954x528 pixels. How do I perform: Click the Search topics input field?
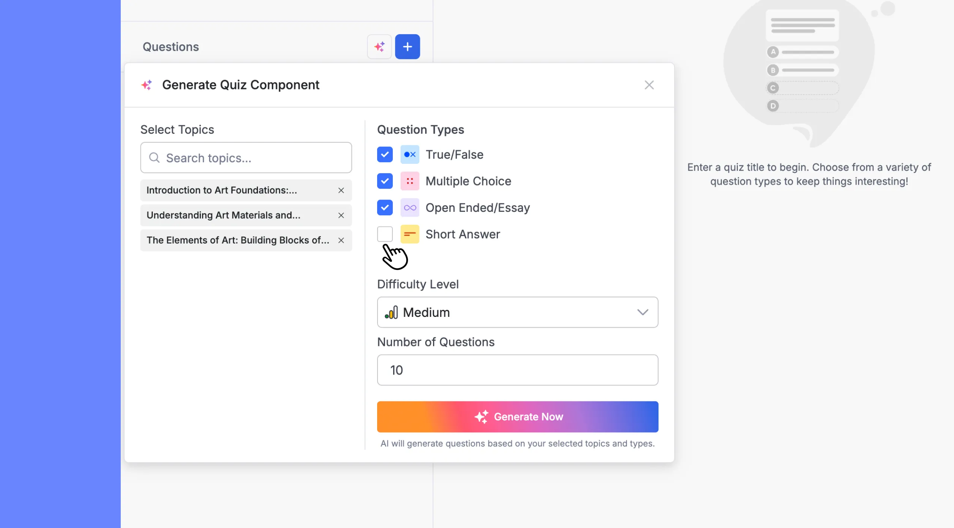point(246,158)
